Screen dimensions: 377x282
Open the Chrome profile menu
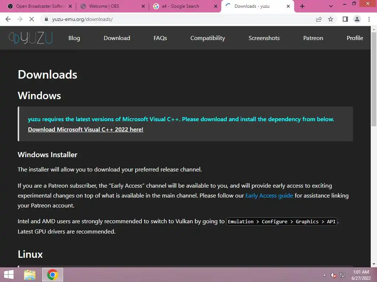[x=357, y=19]
